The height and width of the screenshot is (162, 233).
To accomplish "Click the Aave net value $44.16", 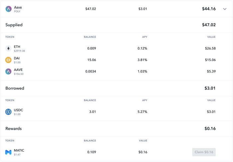I will pos(209,9).
